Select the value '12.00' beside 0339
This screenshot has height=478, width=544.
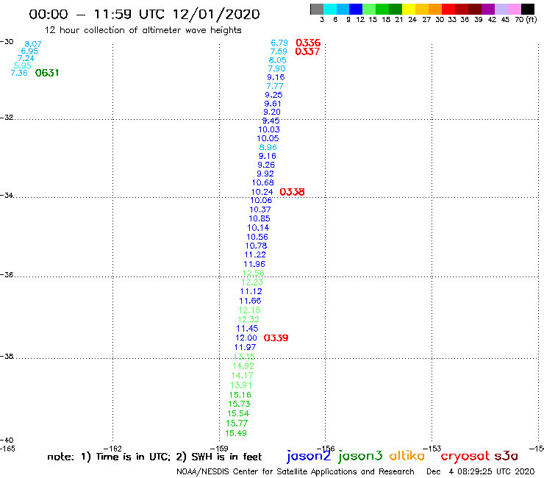click(246, 338)
